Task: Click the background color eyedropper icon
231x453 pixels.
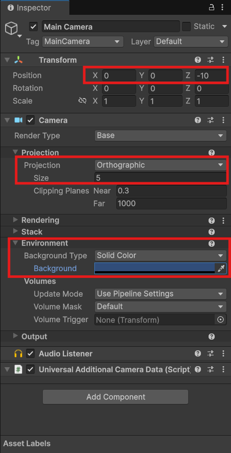Action: click(221, 269)
